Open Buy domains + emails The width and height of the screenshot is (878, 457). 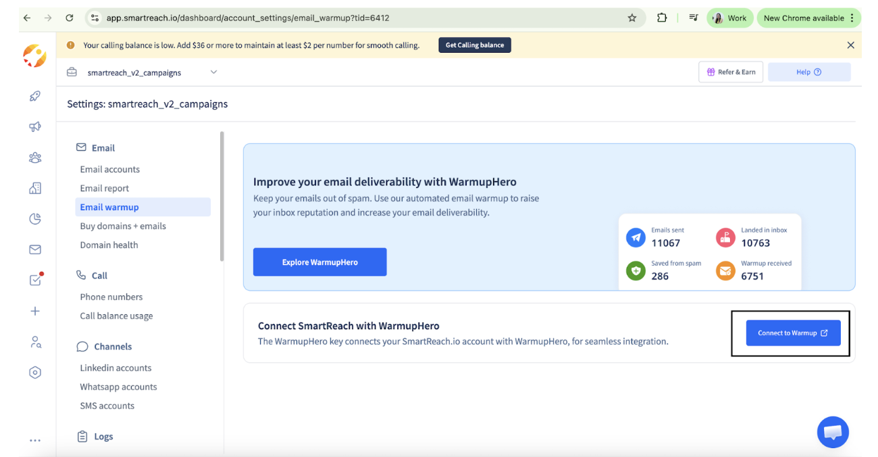[x=123, y=226]
